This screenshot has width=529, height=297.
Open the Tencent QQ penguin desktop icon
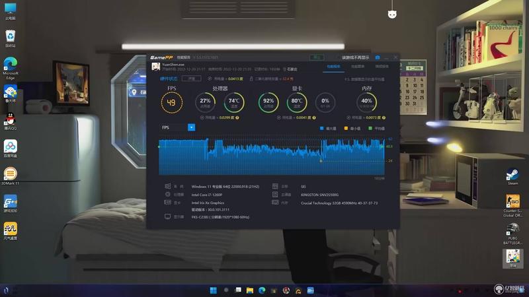click(x=11, y=121)
